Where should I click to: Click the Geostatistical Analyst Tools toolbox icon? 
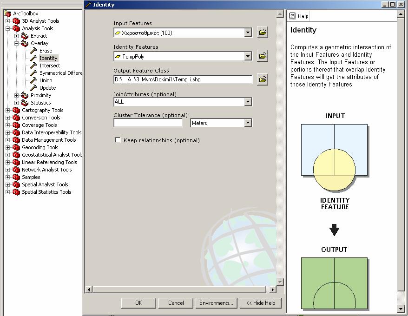tap(16, 155)
